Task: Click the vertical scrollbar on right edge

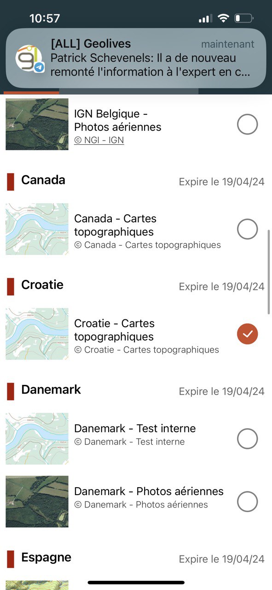Action: (x=269, y=272)
